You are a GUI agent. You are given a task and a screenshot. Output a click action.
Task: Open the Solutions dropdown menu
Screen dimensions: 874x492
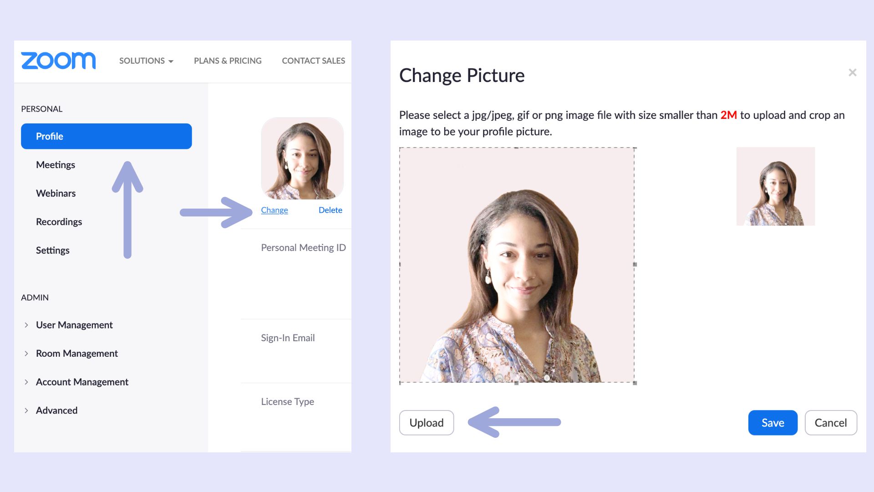(x=146, y=61)
